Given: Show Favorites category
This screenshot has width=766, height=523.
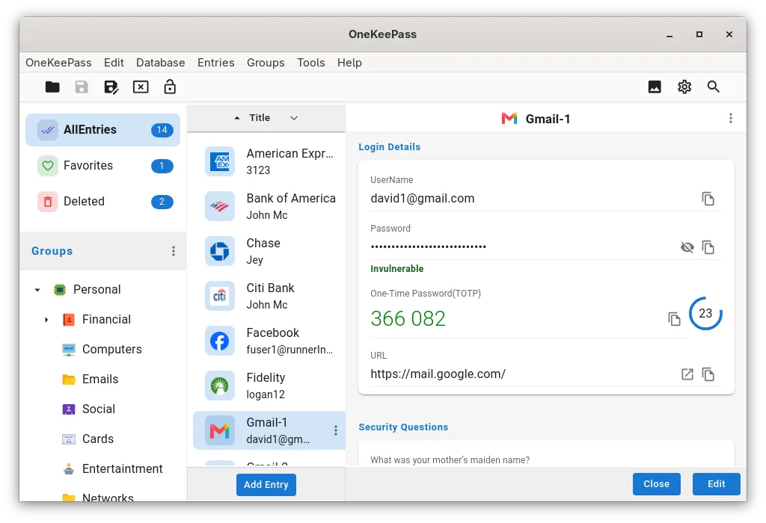Looking at the screenshot, I should pyautogui.click(x=102, y=166).
